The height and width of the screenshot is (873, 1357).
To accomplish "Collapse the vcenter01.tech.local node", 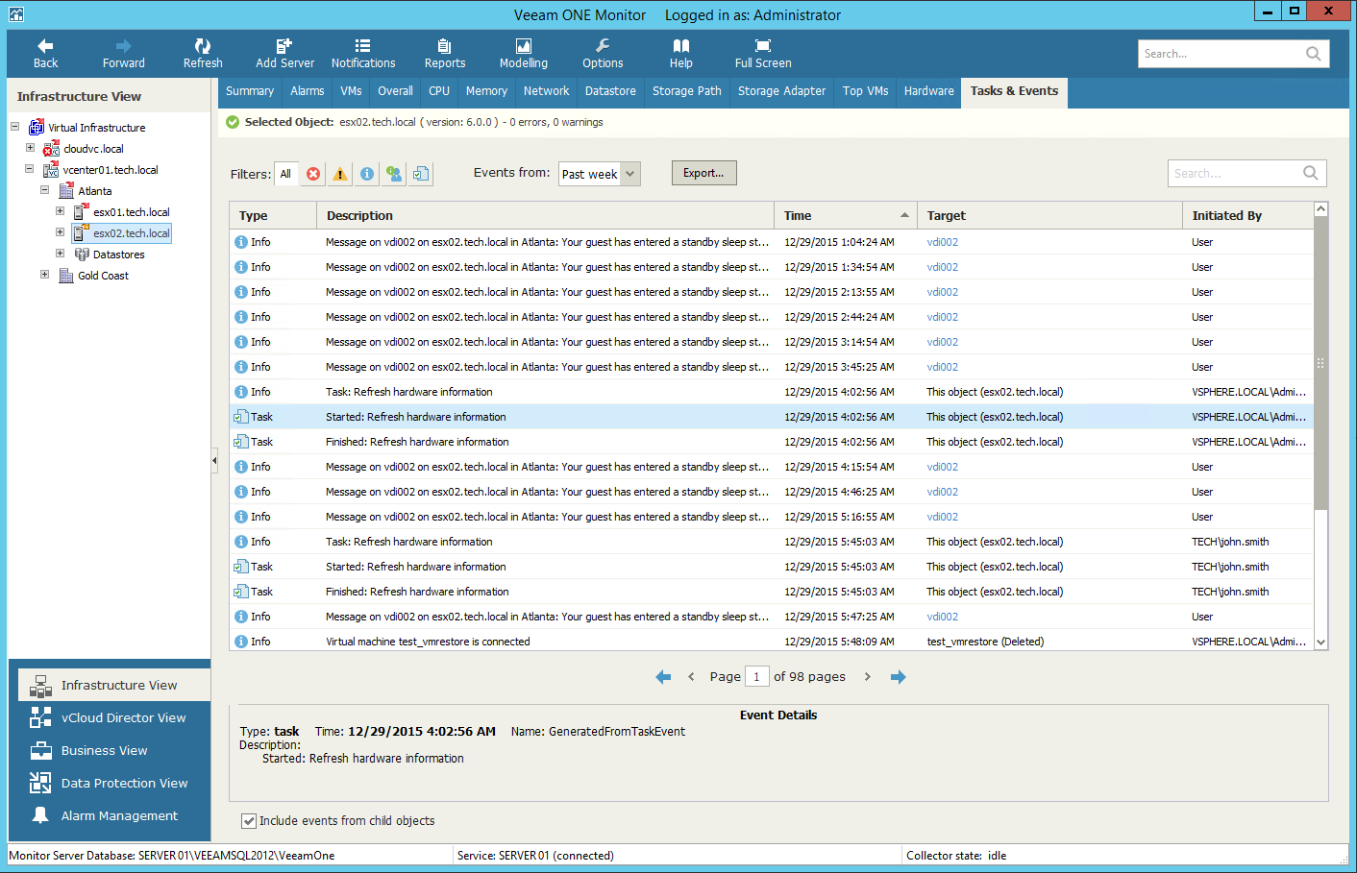I will pos(30,169).
